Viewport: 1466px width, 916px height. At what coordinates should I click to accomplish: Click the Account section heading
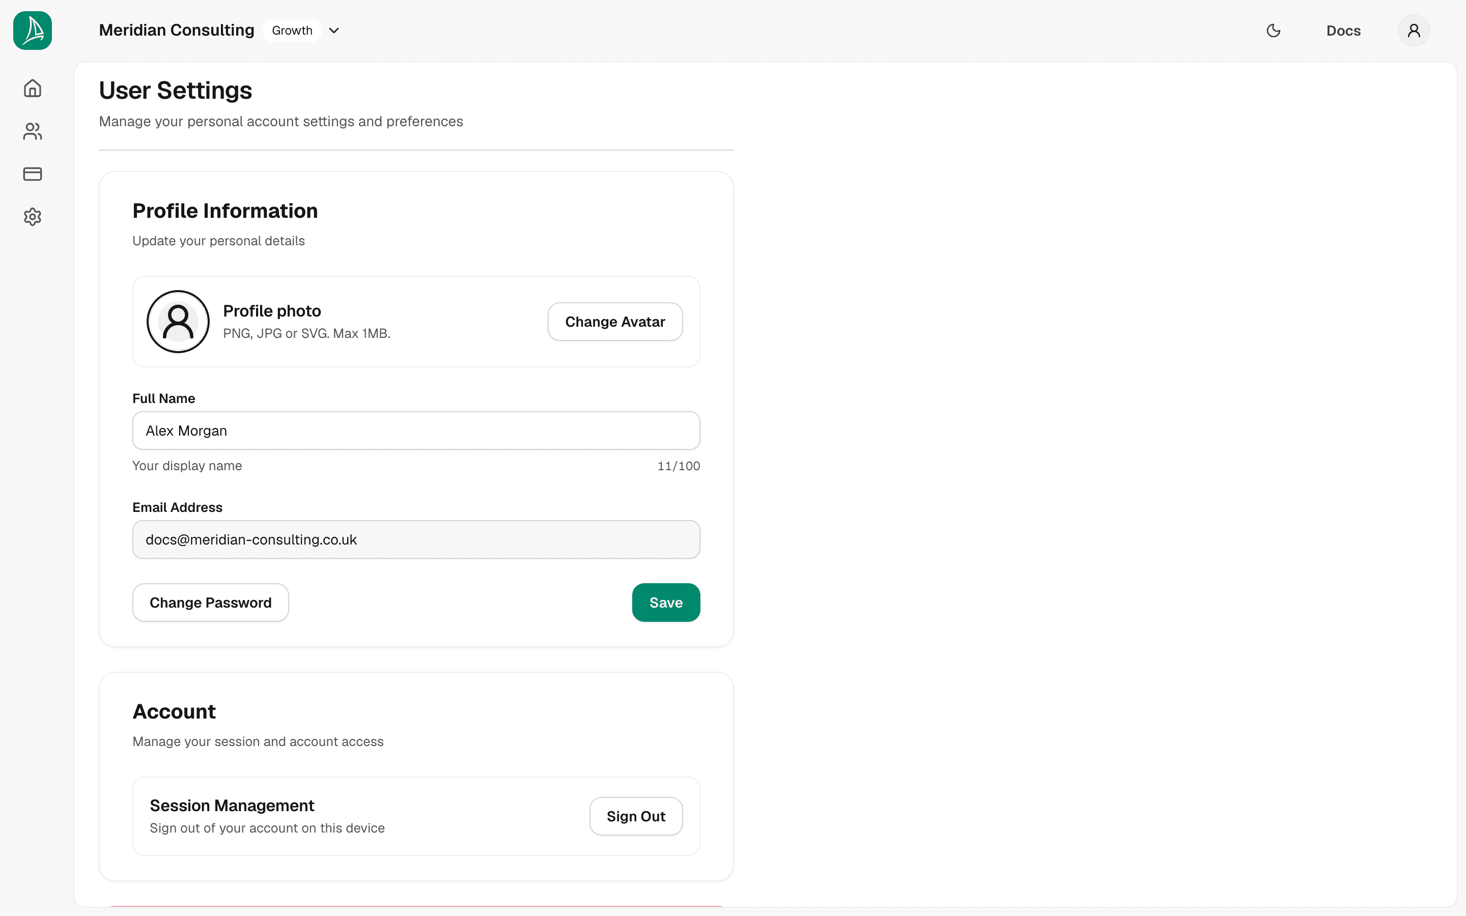(x=174, y=712)
